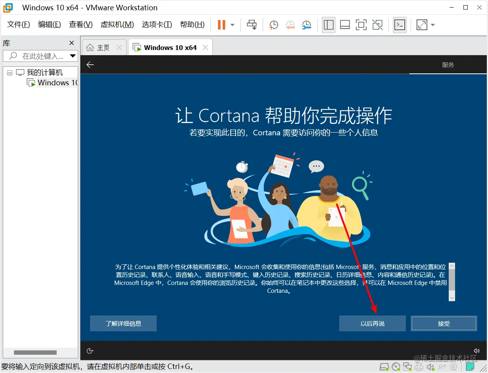Screen dimensions: 488x373
Task: Click the 服务 step tab in setup
Action: [x=448, y=65]
